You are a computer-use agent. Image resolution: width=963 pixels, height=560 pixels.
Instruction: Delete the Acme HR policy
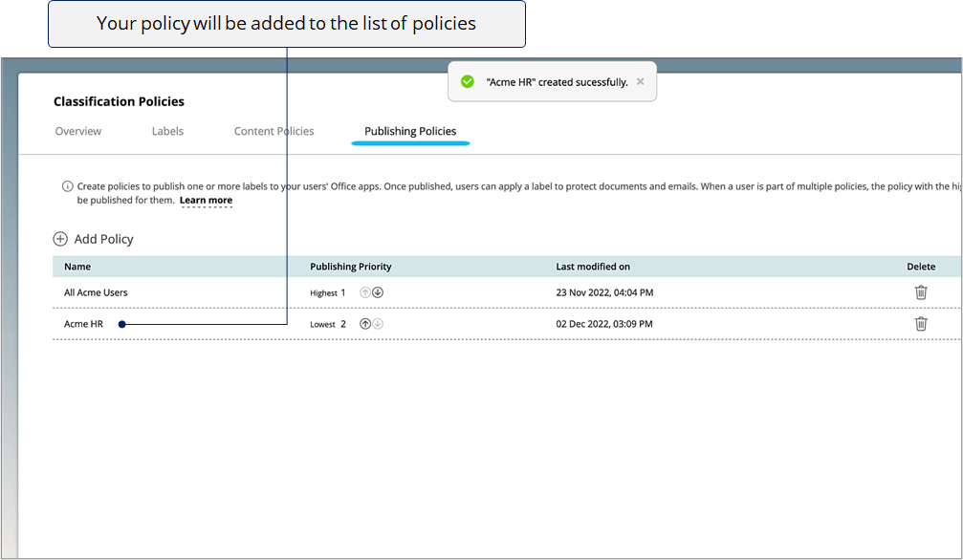pyautogui.click(x=921, y=324)
